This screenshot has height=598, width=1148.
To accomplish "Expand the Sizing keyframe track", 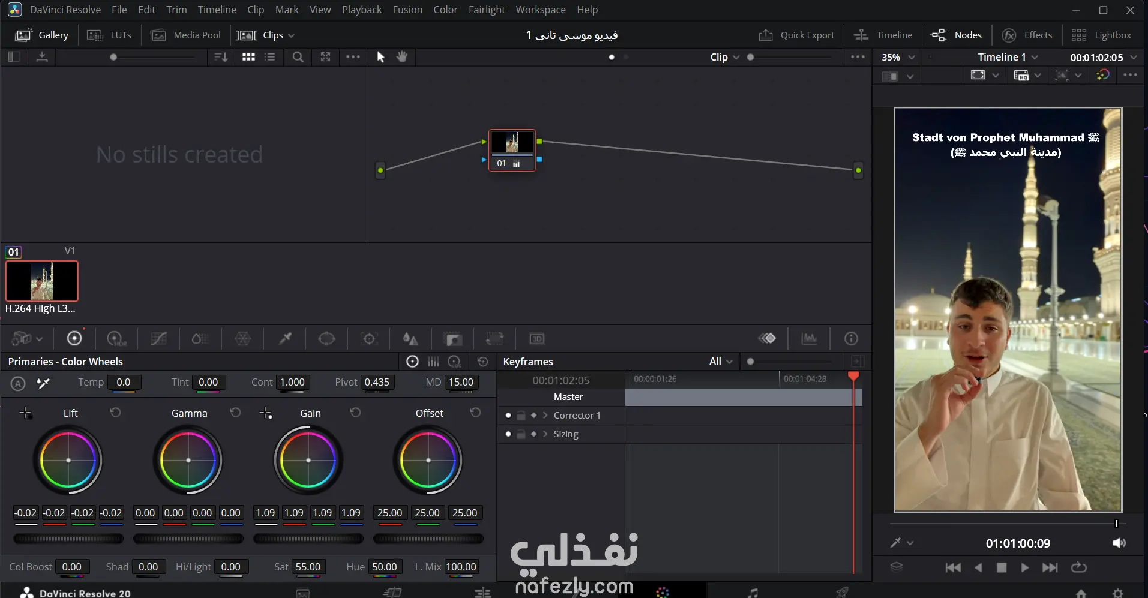I will click(545, 434).
